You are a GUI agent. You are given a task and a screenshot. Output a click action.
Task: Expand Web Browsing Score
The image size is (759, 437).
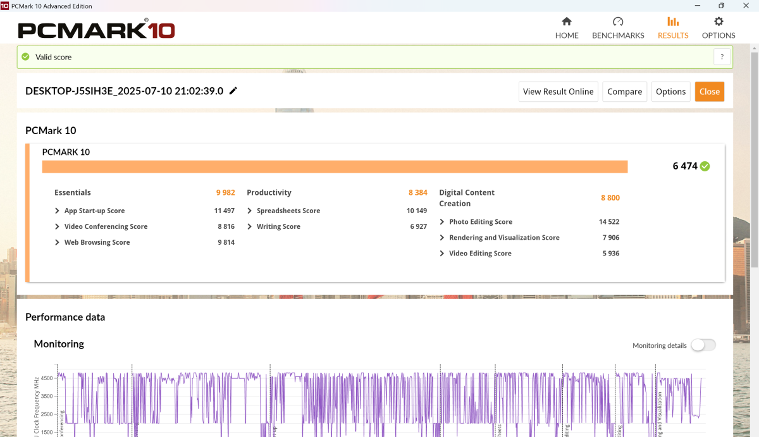(58, 242)
